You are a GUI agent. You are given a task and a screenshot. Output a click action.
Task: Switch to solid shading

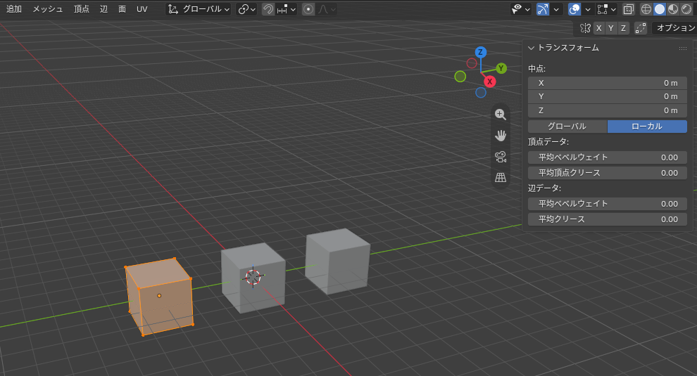pyautogui.click(x=660, y=9)
